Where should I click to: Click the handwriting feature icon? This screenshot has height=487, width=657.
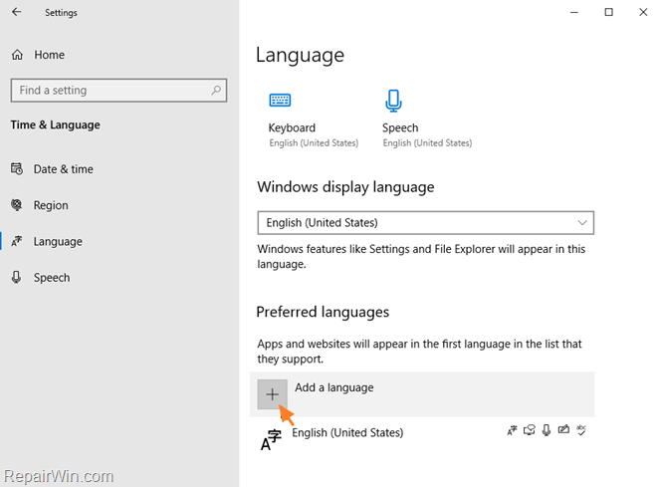pos(563,429)
